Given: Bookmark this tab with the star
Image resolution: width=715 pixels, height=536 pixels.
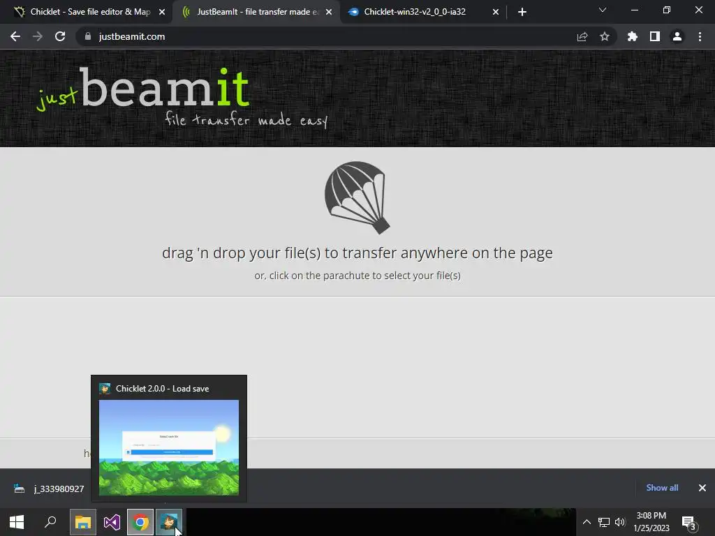Looking at the screenshot, I should click(x=604, y=36).
